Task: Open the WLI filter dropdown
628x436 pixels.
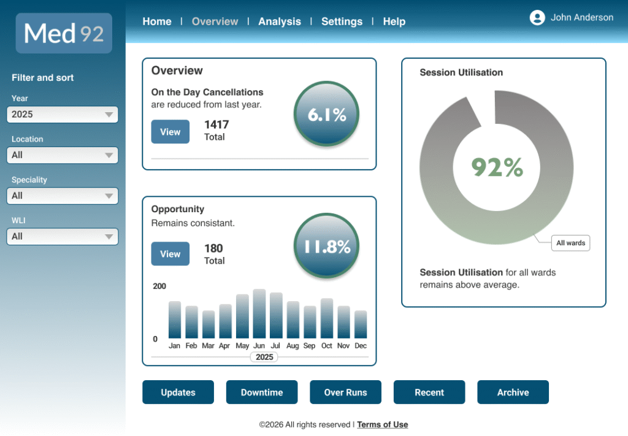Action: (x=63, y=237)
